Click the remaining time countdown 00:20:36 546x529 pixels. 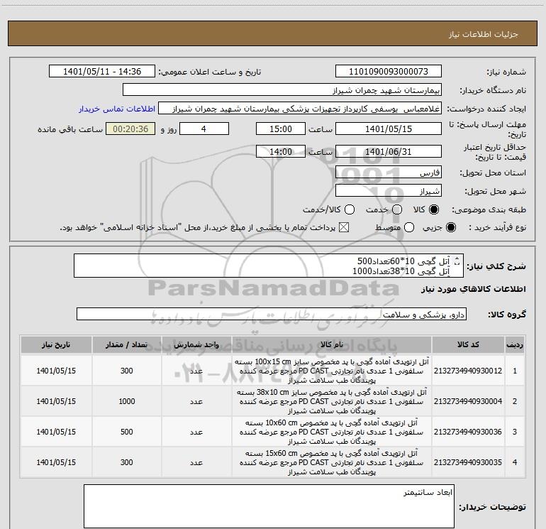click(130, 129)
